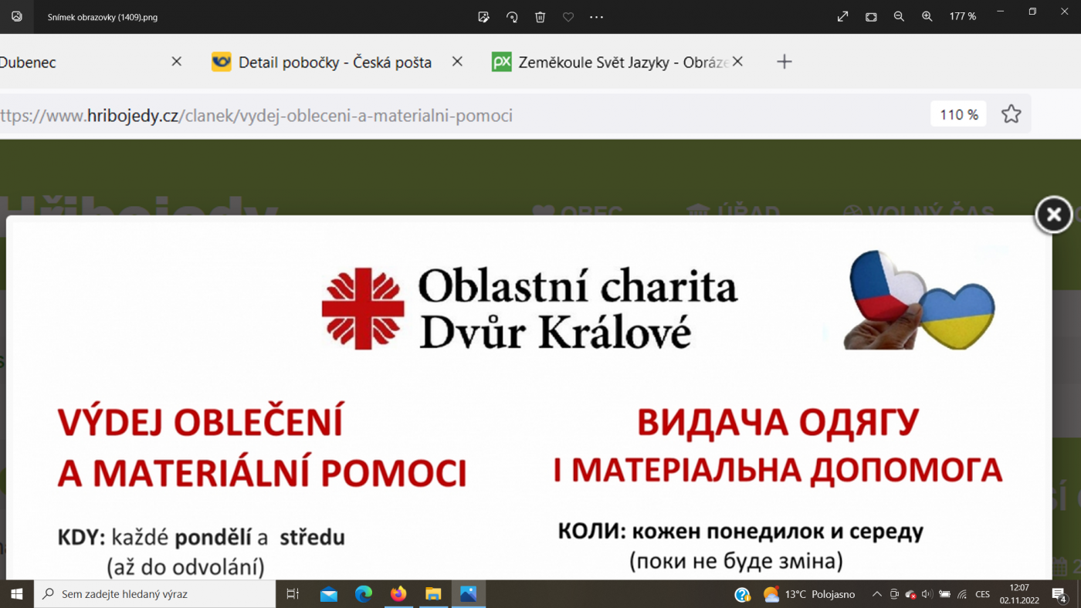Click file name Snímek obrazovky (1409).png
Viewport: 1081px width, 608px height.
tap(103, 17)
